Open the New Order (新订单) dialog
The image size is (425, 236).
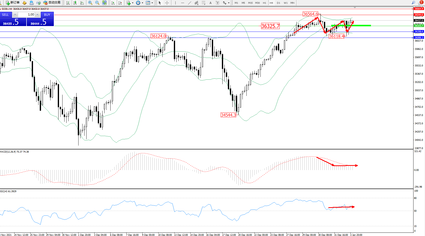(13, 3)
